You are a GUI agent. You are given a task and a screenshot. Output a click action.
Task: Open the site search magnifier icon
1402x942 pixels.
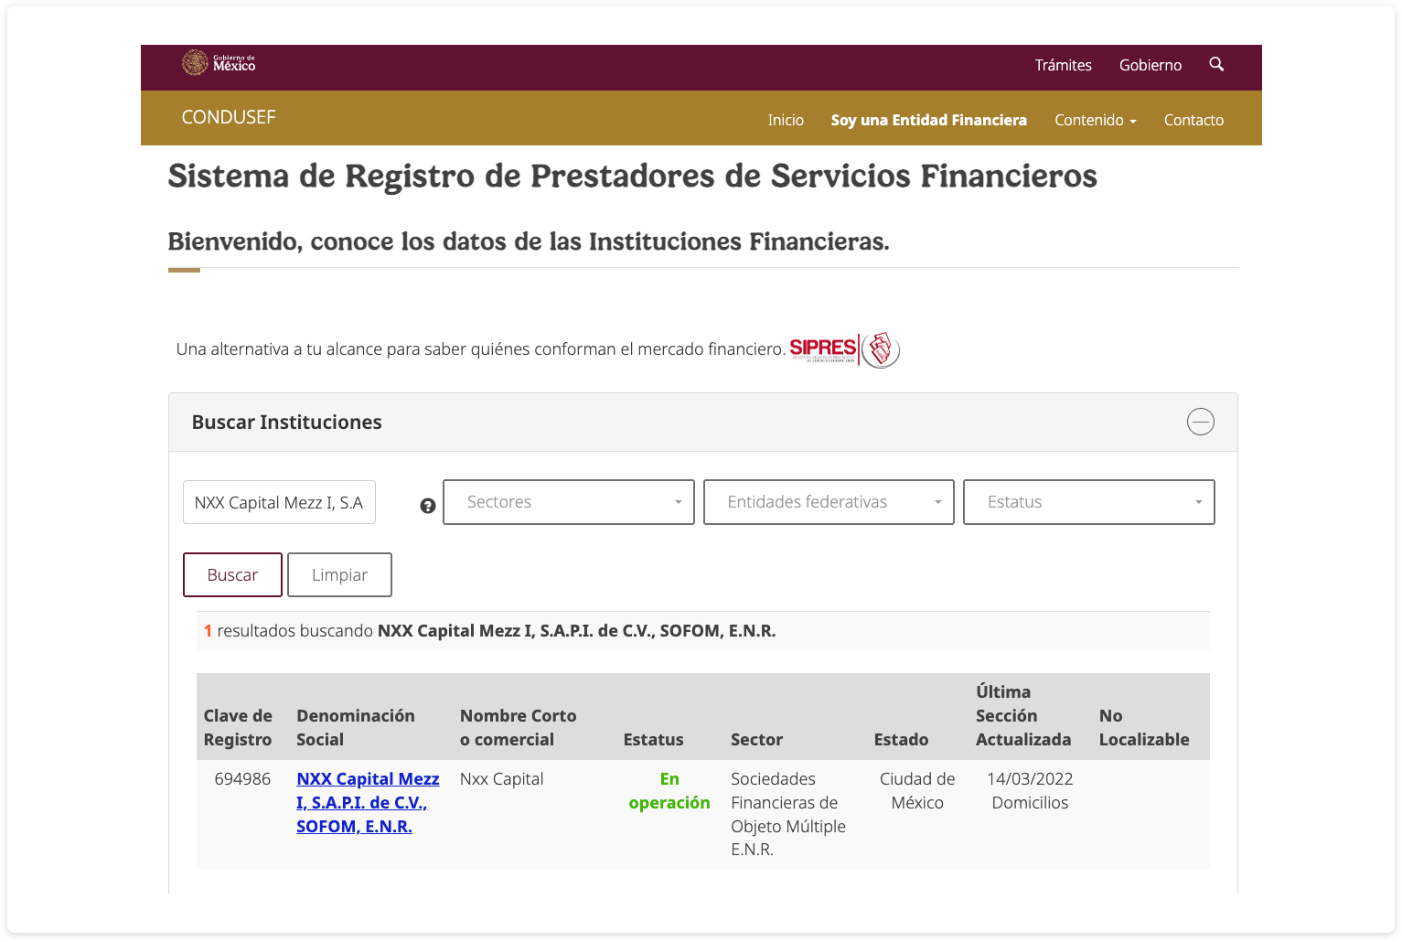1216,65
